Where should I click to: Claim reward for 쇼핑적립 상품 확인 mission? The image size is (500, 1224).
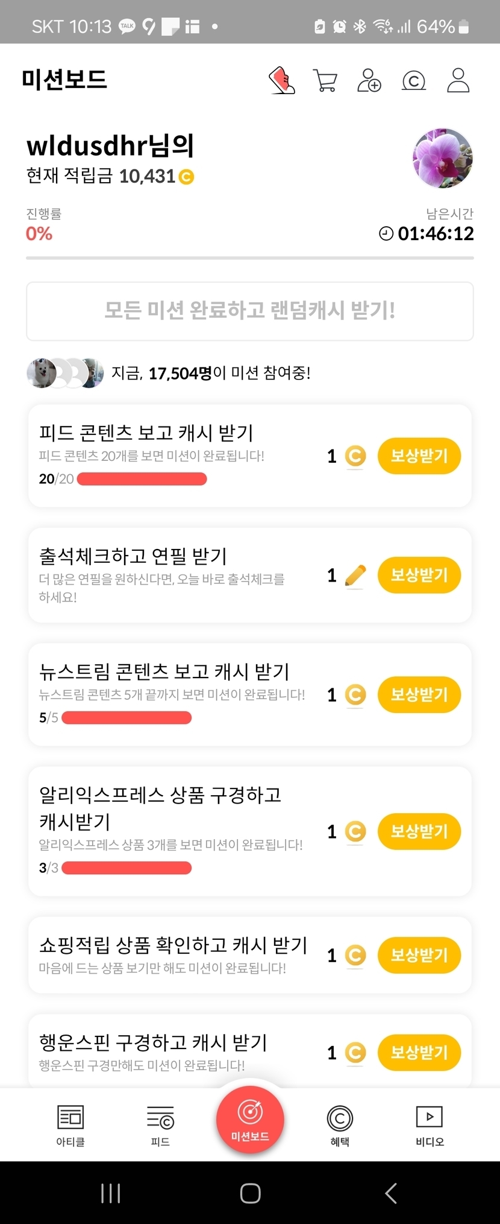(419, 955)
